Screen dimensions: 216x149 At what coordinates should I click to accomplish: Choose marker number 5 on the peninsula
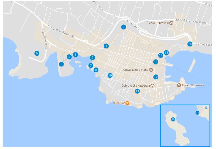[x=61, y=64]
